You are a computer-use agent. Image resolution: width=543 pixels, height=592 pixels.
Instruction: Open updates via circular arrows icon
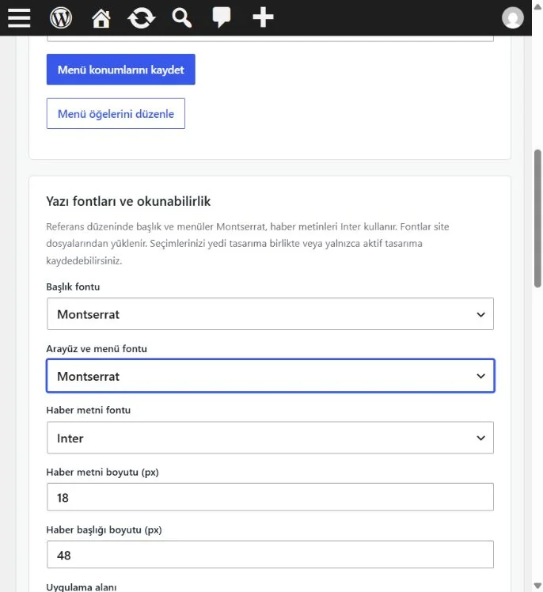pos(141,18)
